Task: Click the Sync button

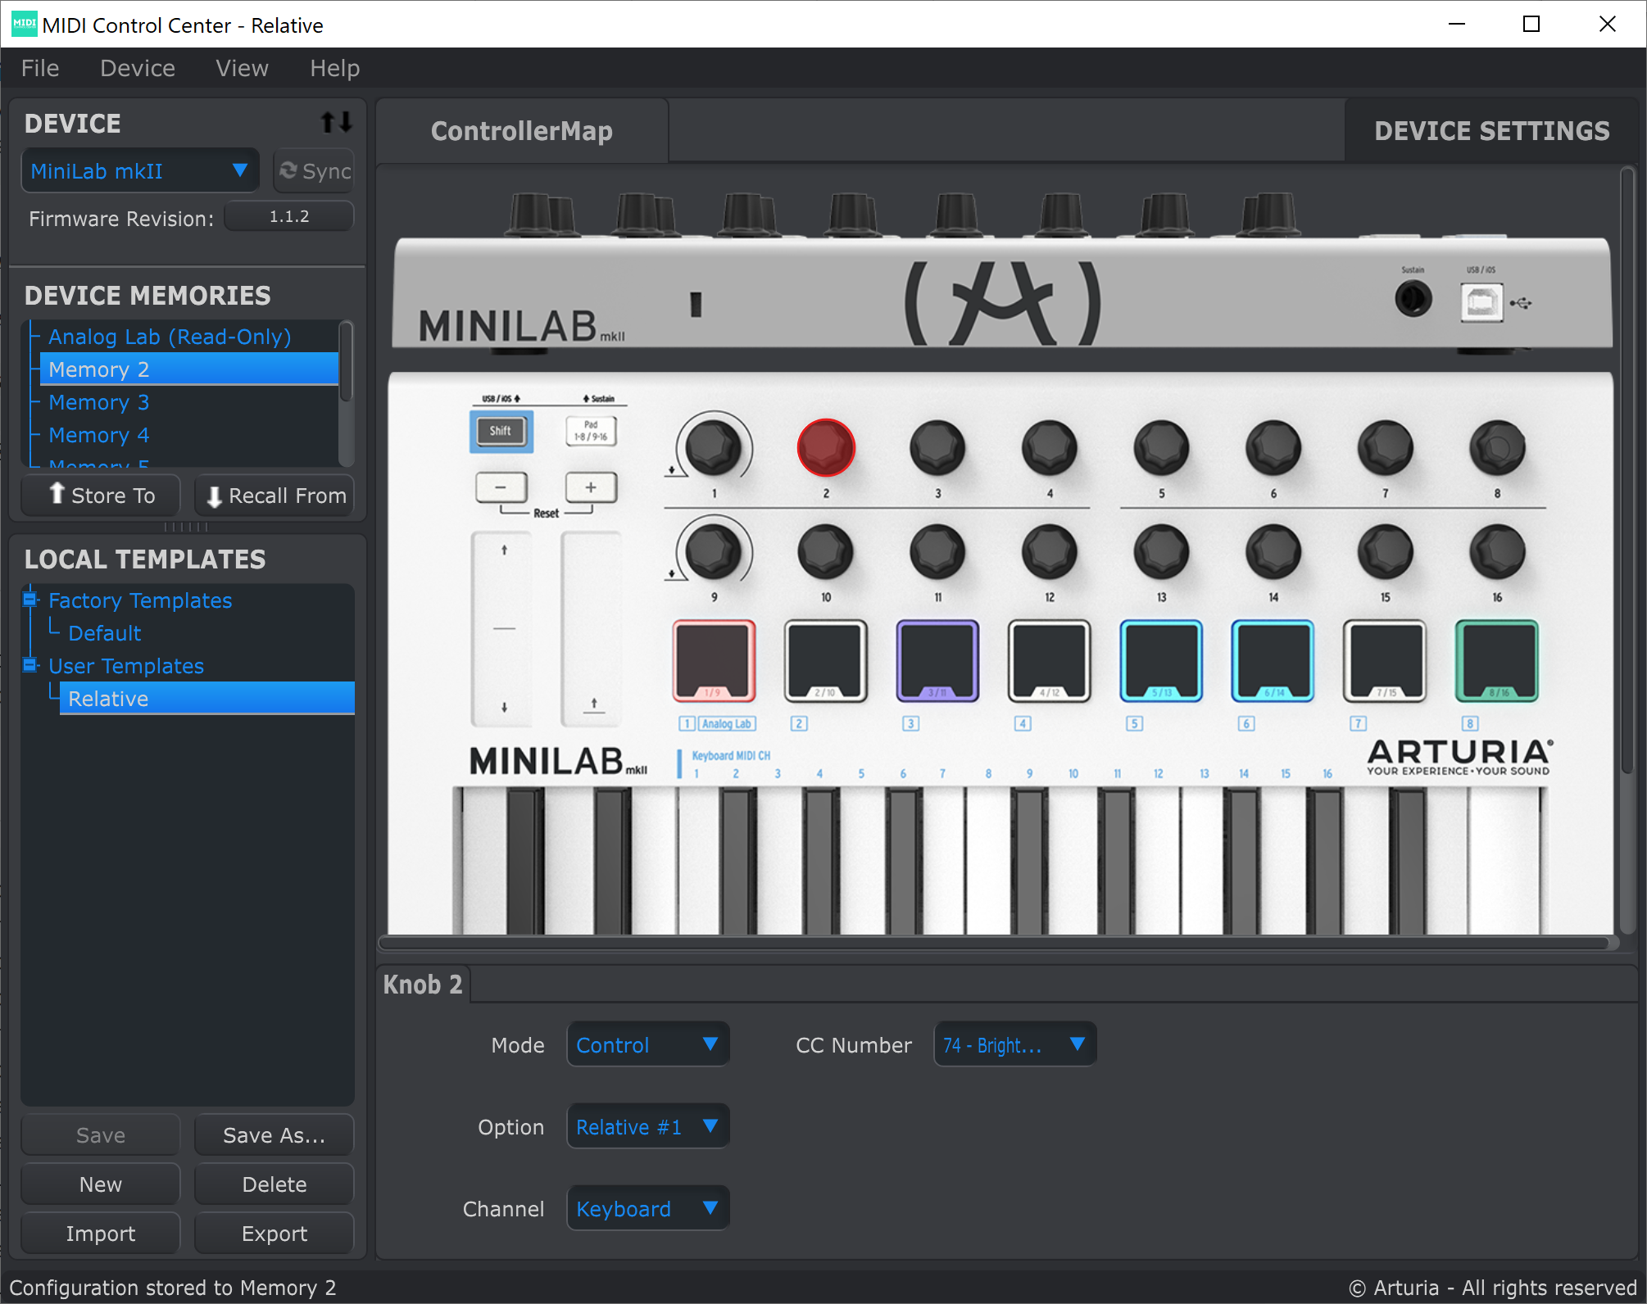Action: [315, 170]
